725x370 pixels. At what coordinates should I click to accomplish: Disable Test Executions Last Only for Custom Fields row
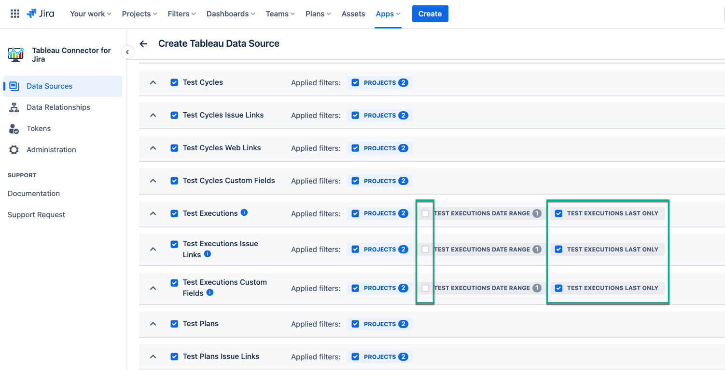[x=558, y=288]
